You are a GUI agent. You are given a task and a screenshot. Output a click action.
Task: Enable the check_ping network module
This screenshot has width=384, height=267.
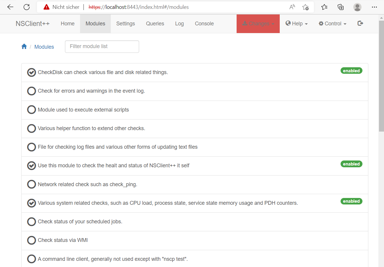point(32,184)
